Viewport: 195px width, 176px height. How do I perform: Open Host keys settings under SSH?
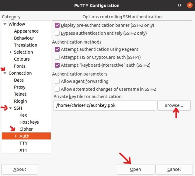(29, 122)
